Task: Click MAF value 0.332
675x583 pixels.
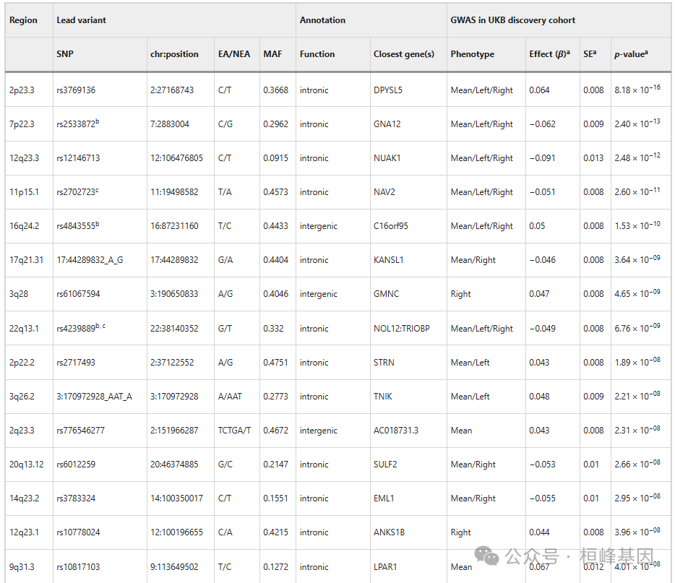Action: coord(273,328)
